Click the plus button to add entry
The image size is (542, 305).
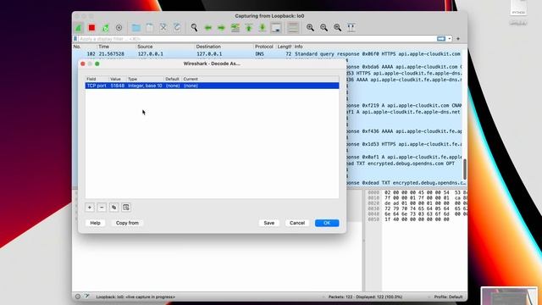pos(90,208)
